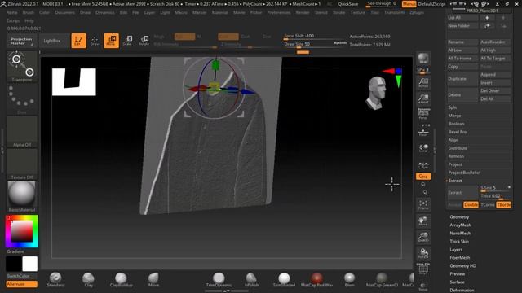Expand the Thick Skin subpalette
The image size is (522, 293).
click(x=459, y=242)
